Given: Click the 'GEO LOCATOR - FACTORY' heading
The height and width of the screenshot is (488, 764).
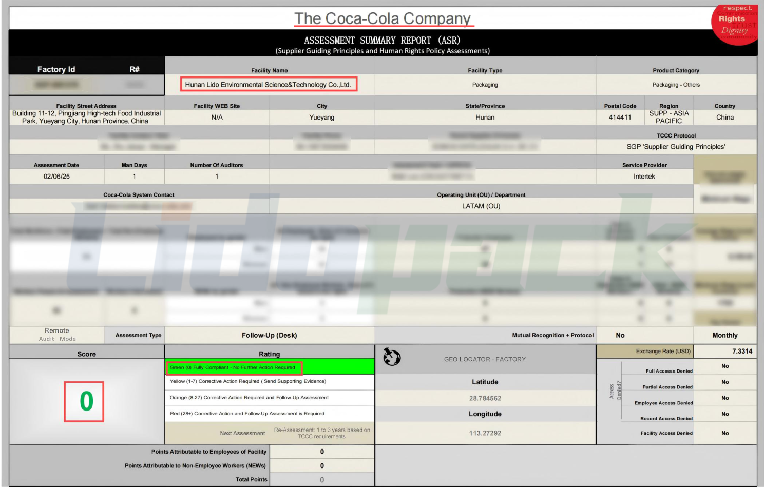Looking at the screenshot, I should coord(485,359).
